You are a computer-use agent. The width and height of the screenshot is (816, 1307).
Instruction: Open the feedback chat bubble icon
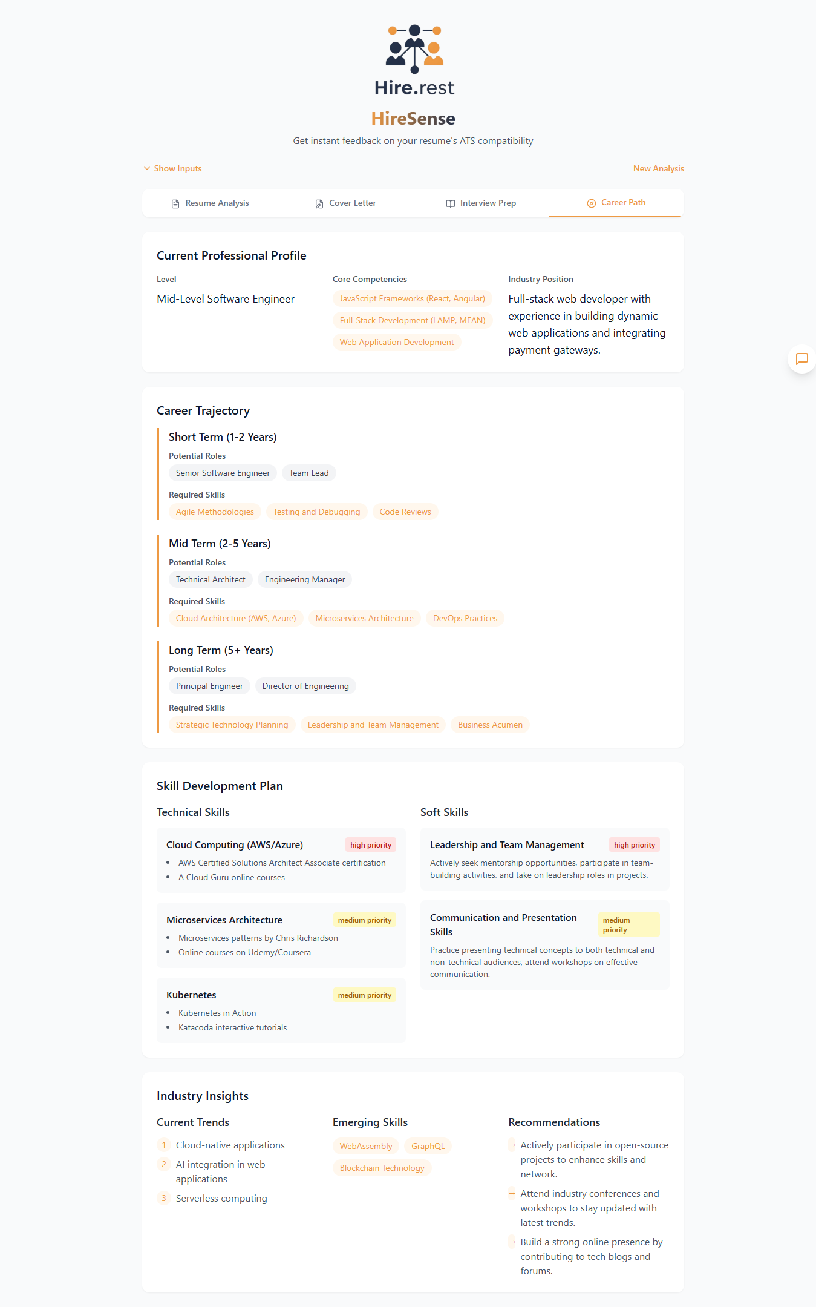pyautogui.click(x=801, y=360)
